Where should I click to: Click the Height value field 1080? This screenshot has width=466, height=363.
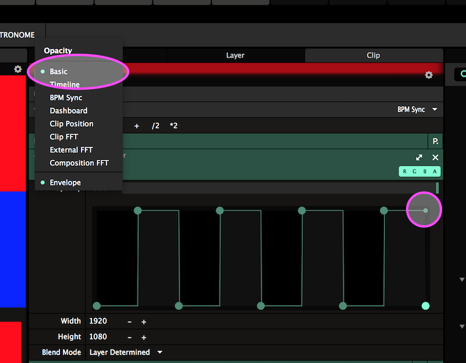coord(98,337)
